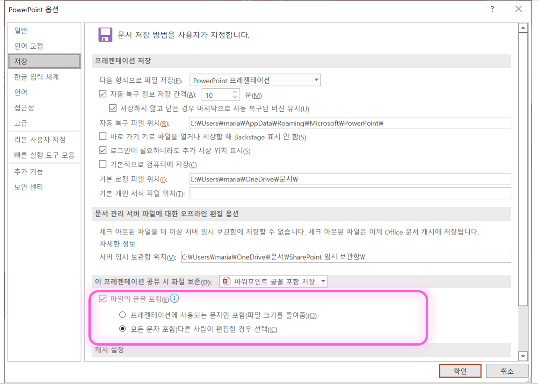Decrease the auto-recover minutes spinner
This screenshot has width=538, height=384.
tap(235, 97)
